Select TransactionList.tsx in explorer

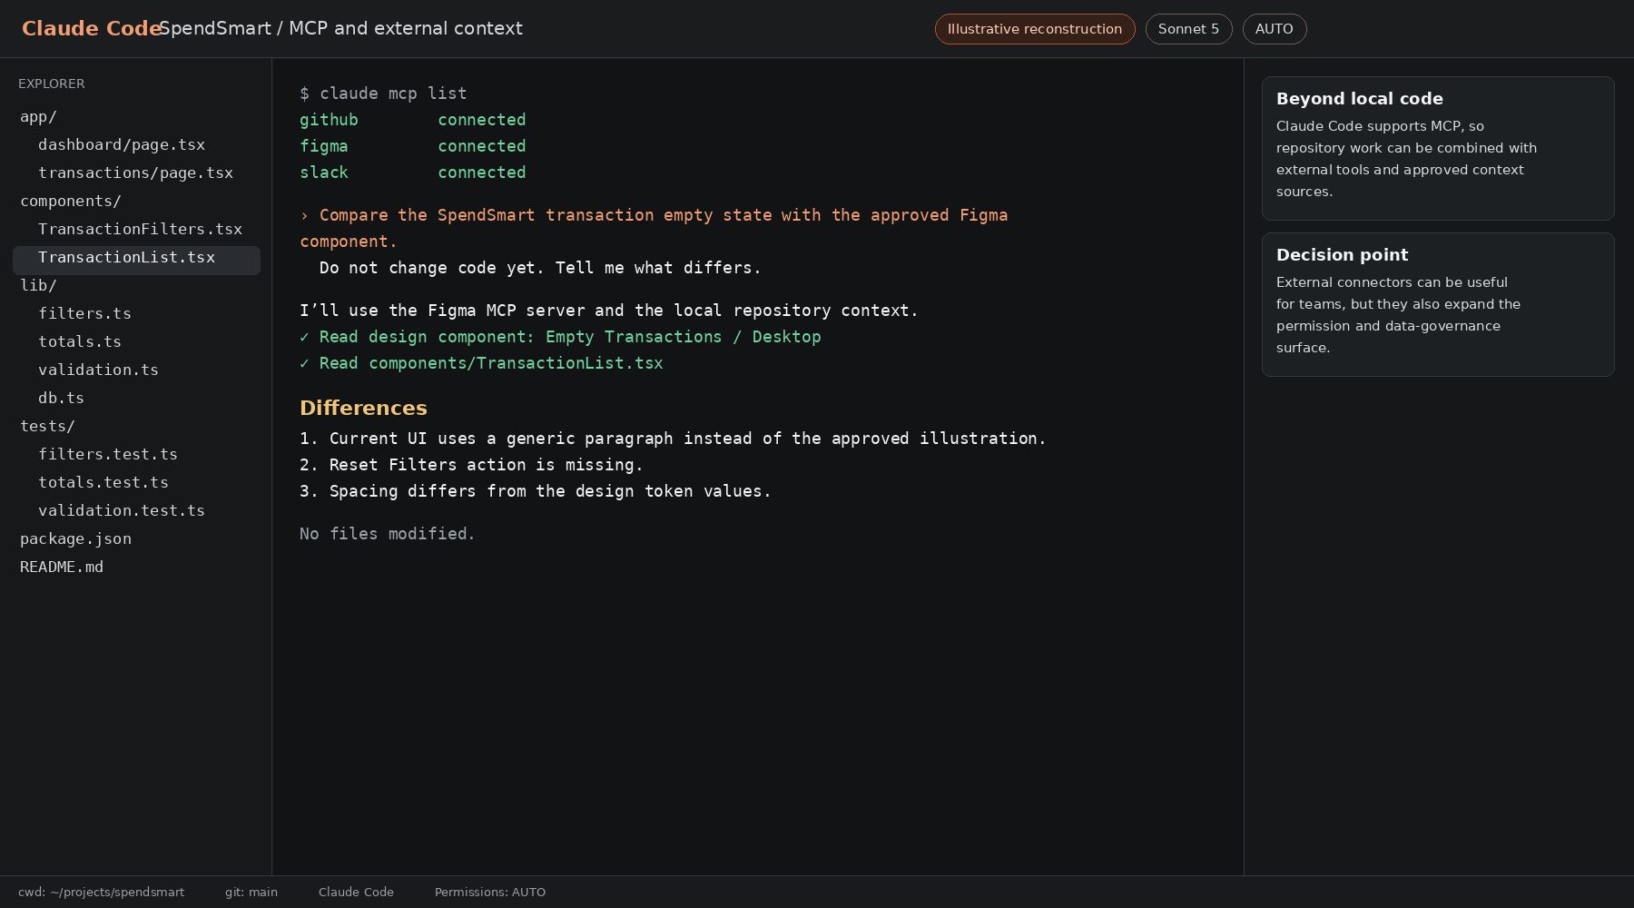136,260
